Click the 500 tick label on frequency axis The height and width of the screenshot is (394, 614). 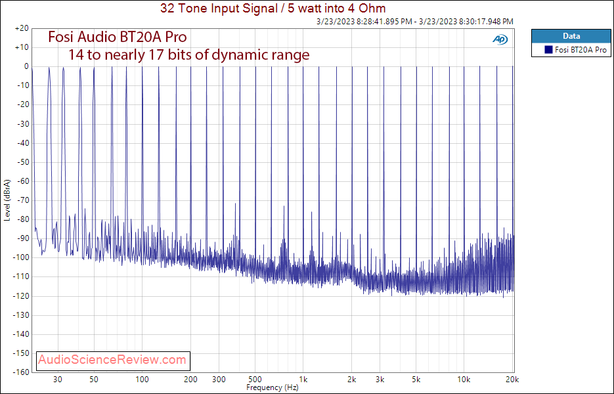(x=255, y=379)
